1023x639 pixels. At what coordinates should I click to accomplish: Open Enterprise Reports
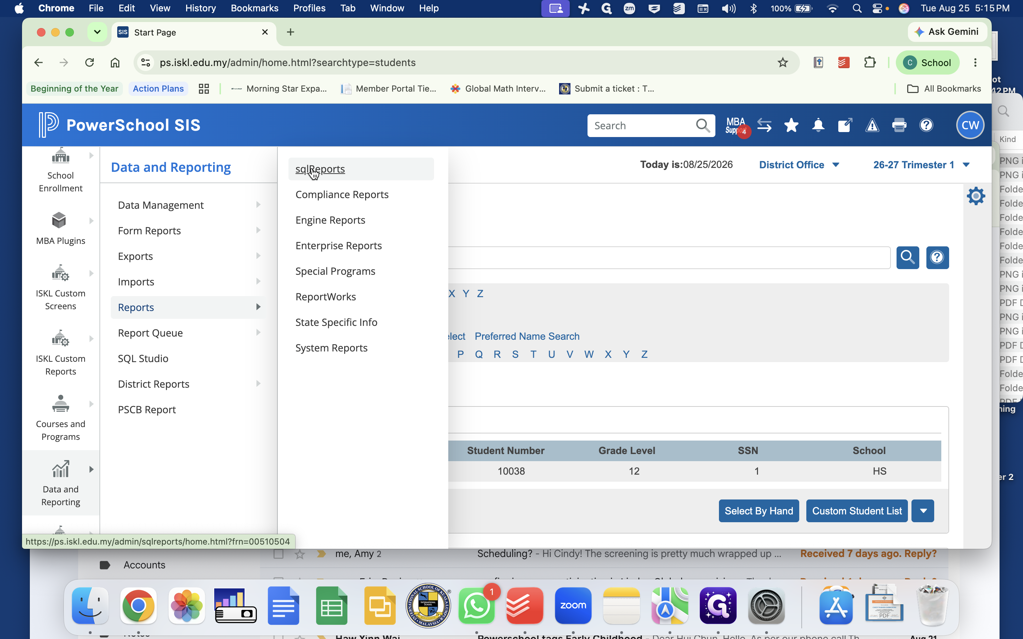[338, 246]
